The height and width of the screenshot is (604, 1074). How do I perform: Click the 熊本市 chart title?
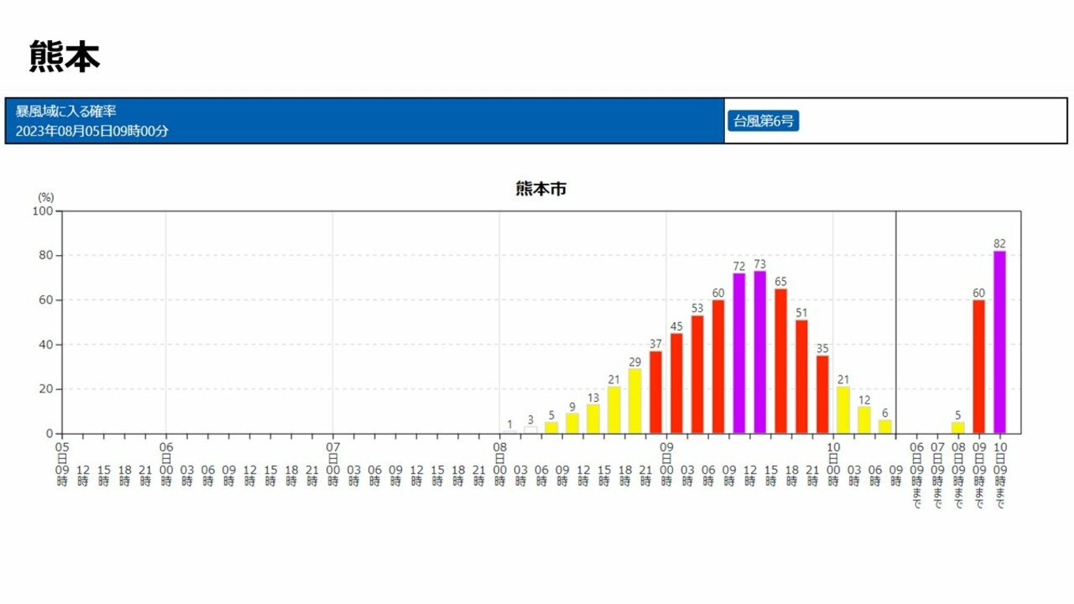pos(541,189)
